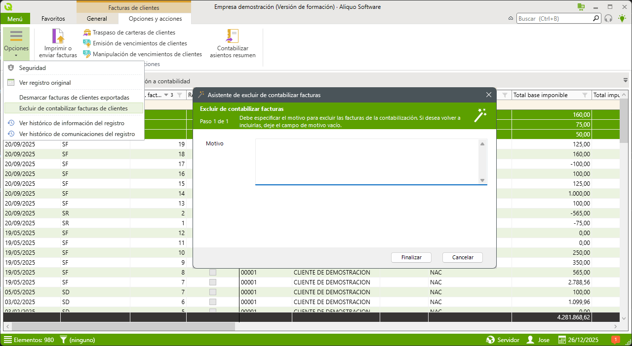Select Ver registro original menu entry

[x=45, y=83]
